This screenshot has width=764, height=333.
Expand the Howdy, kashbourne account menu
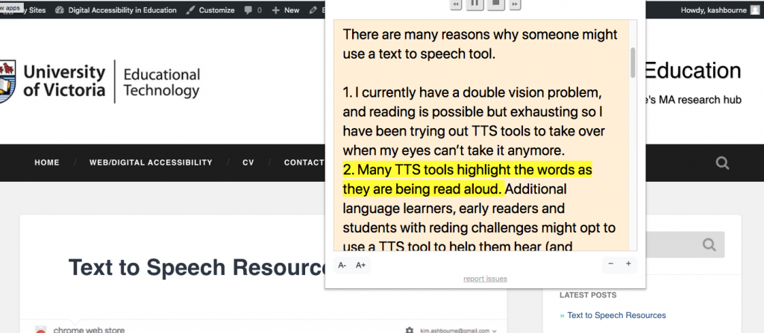tap(720, 10)
